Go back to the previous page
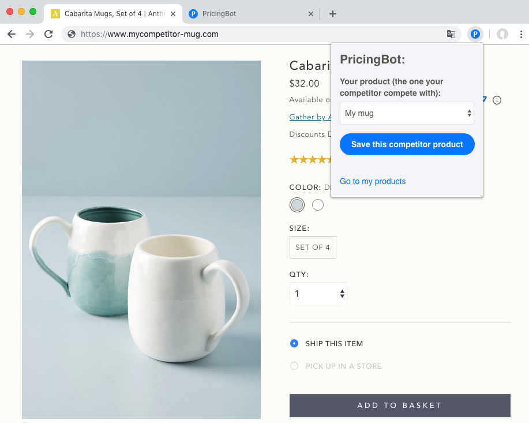Screen dimensions: 529x423 pyautogui.click(x=12, y=34)
